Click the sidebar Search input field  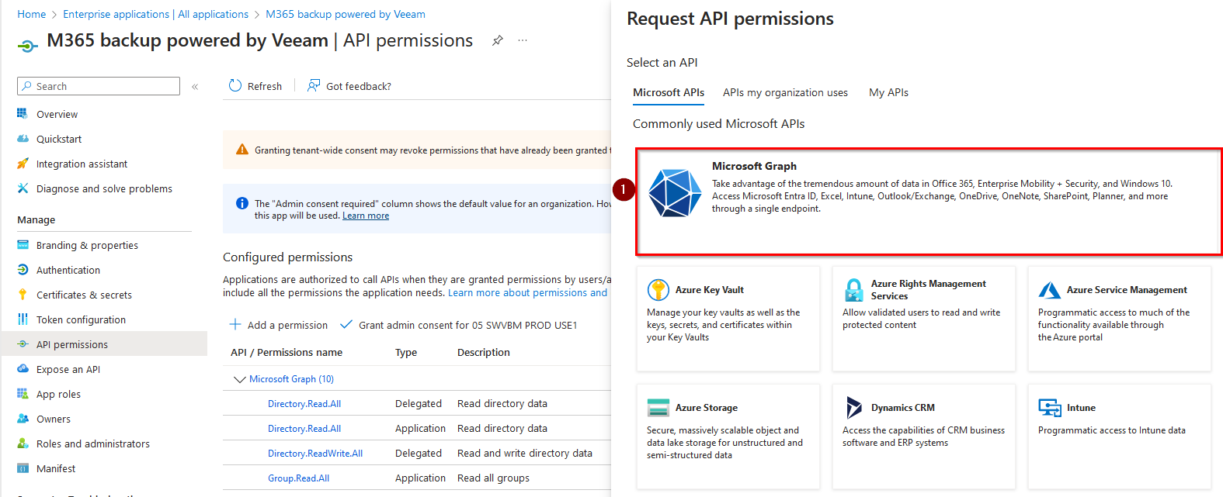99,86
